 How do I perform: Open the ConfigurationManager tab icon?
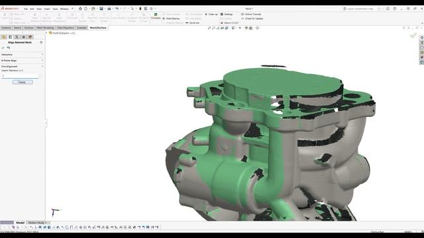tap(17, 37)
